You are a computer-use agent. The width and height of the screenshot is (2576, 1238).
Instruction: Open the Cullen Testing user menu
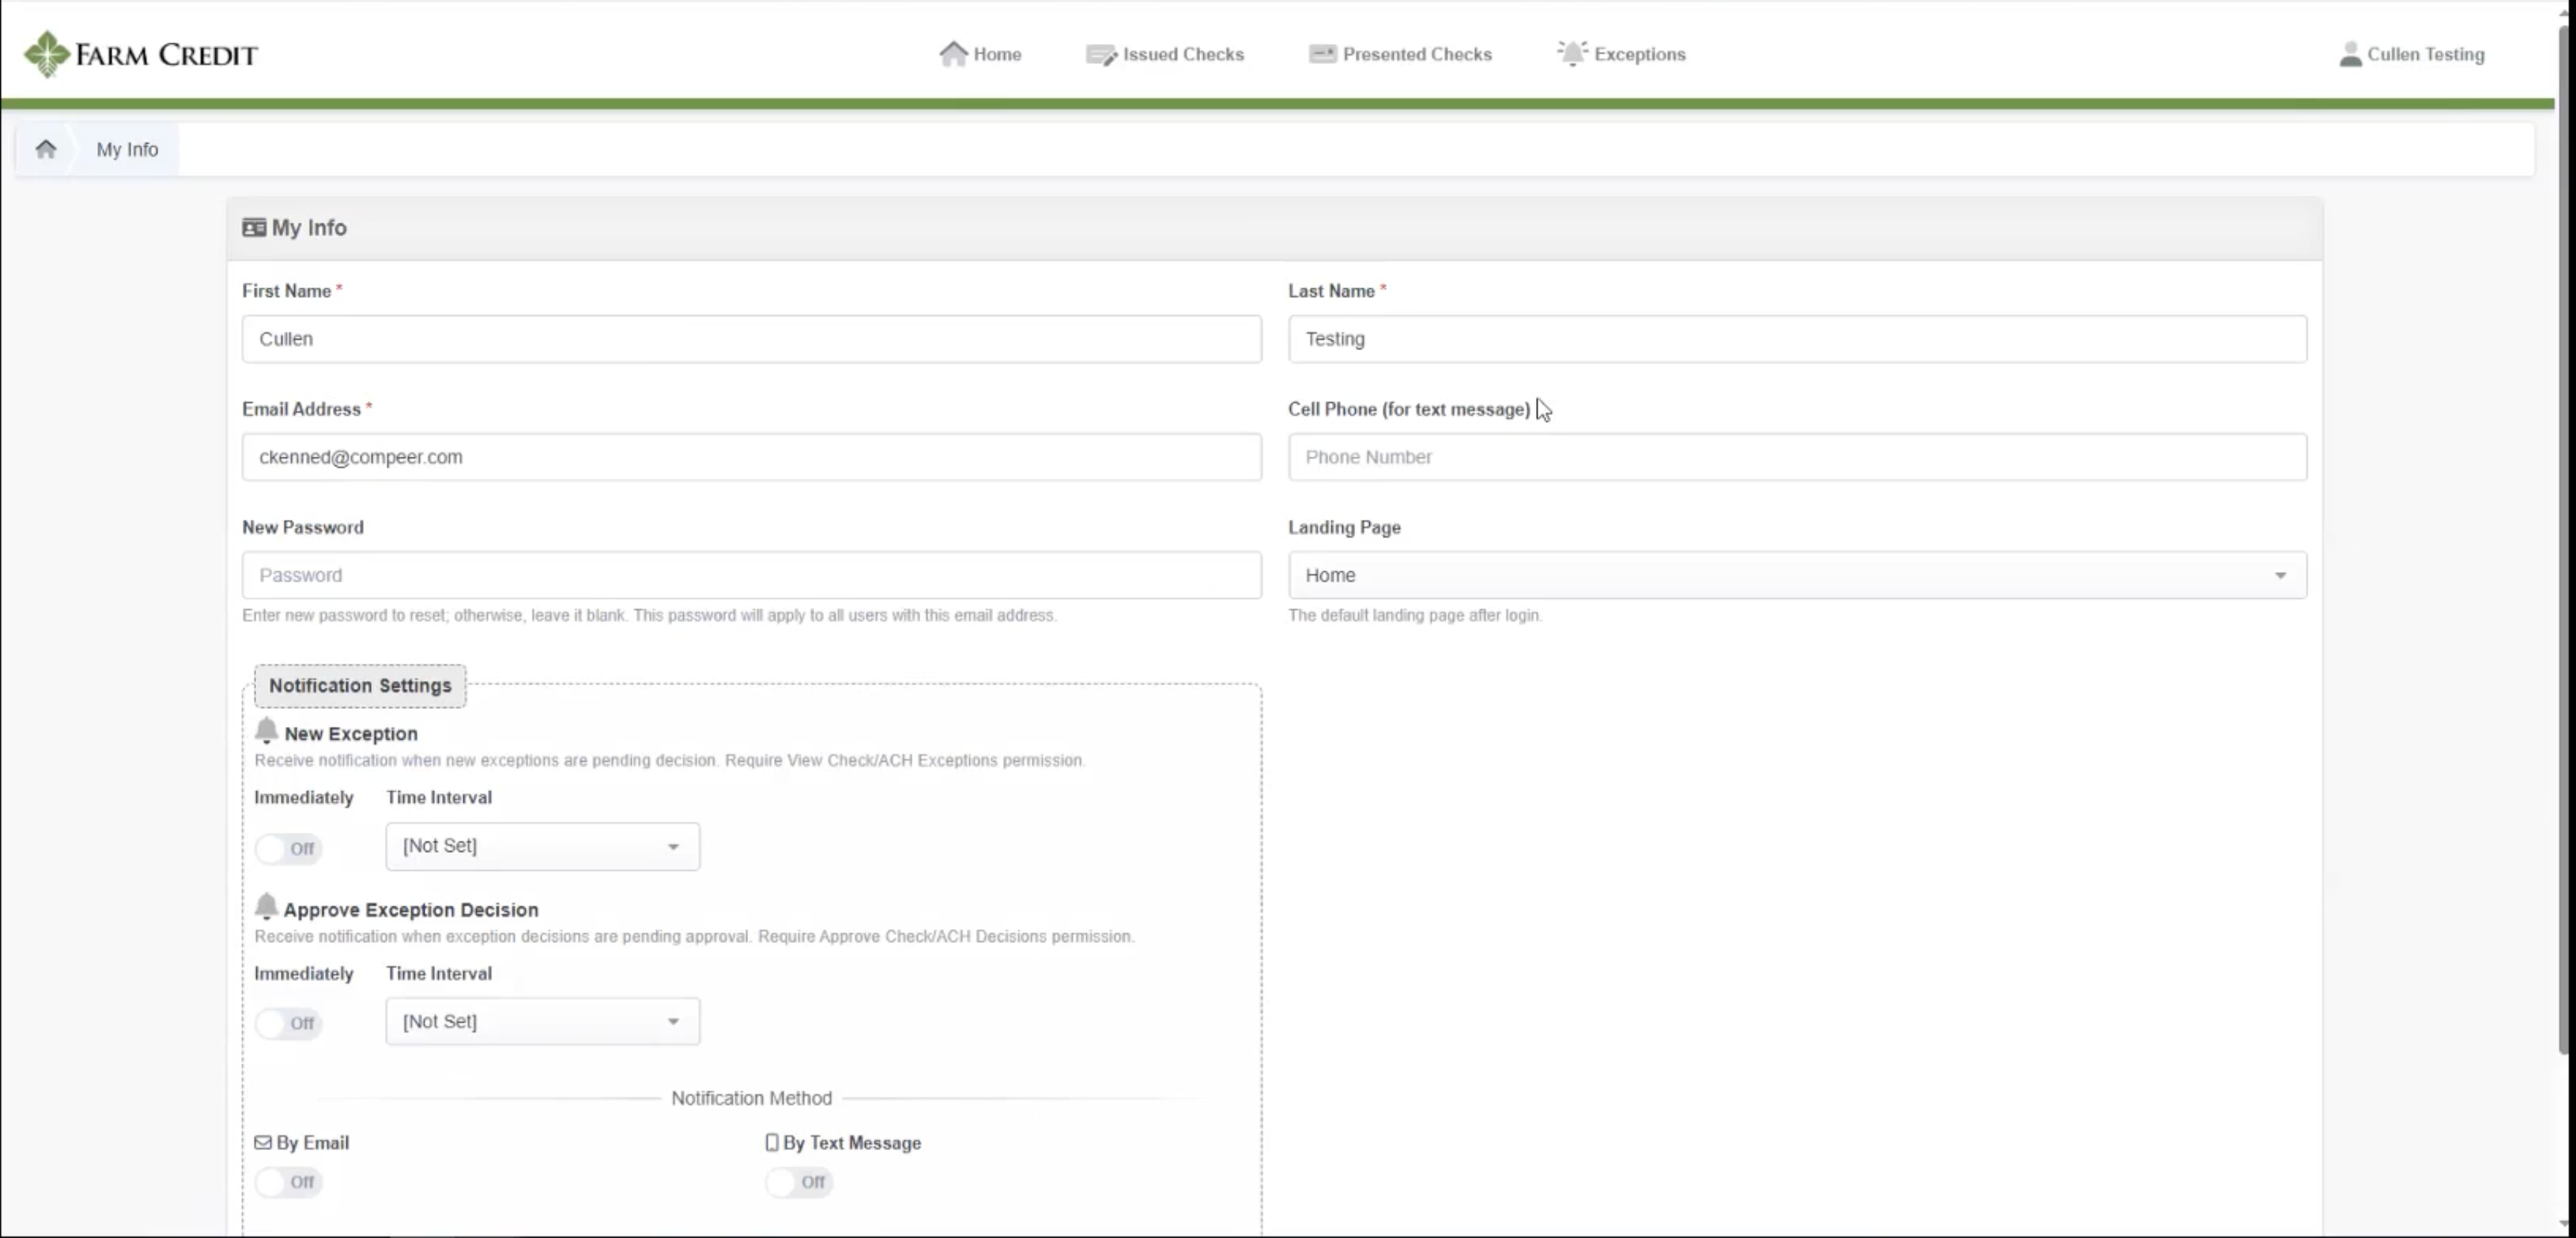click(x=2425, y=55)
